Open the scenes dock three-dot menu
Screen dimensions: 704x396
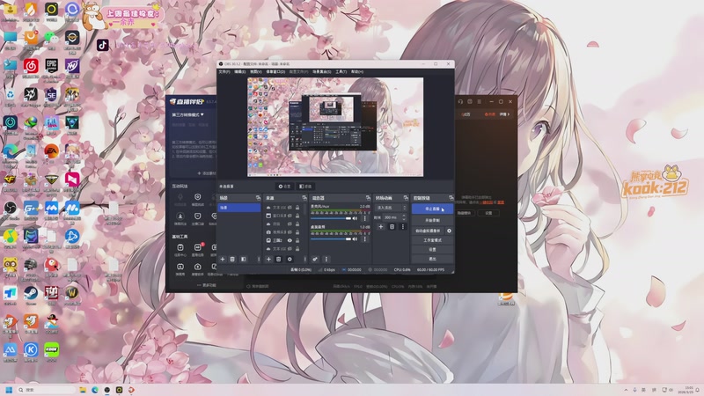point(259,259)
